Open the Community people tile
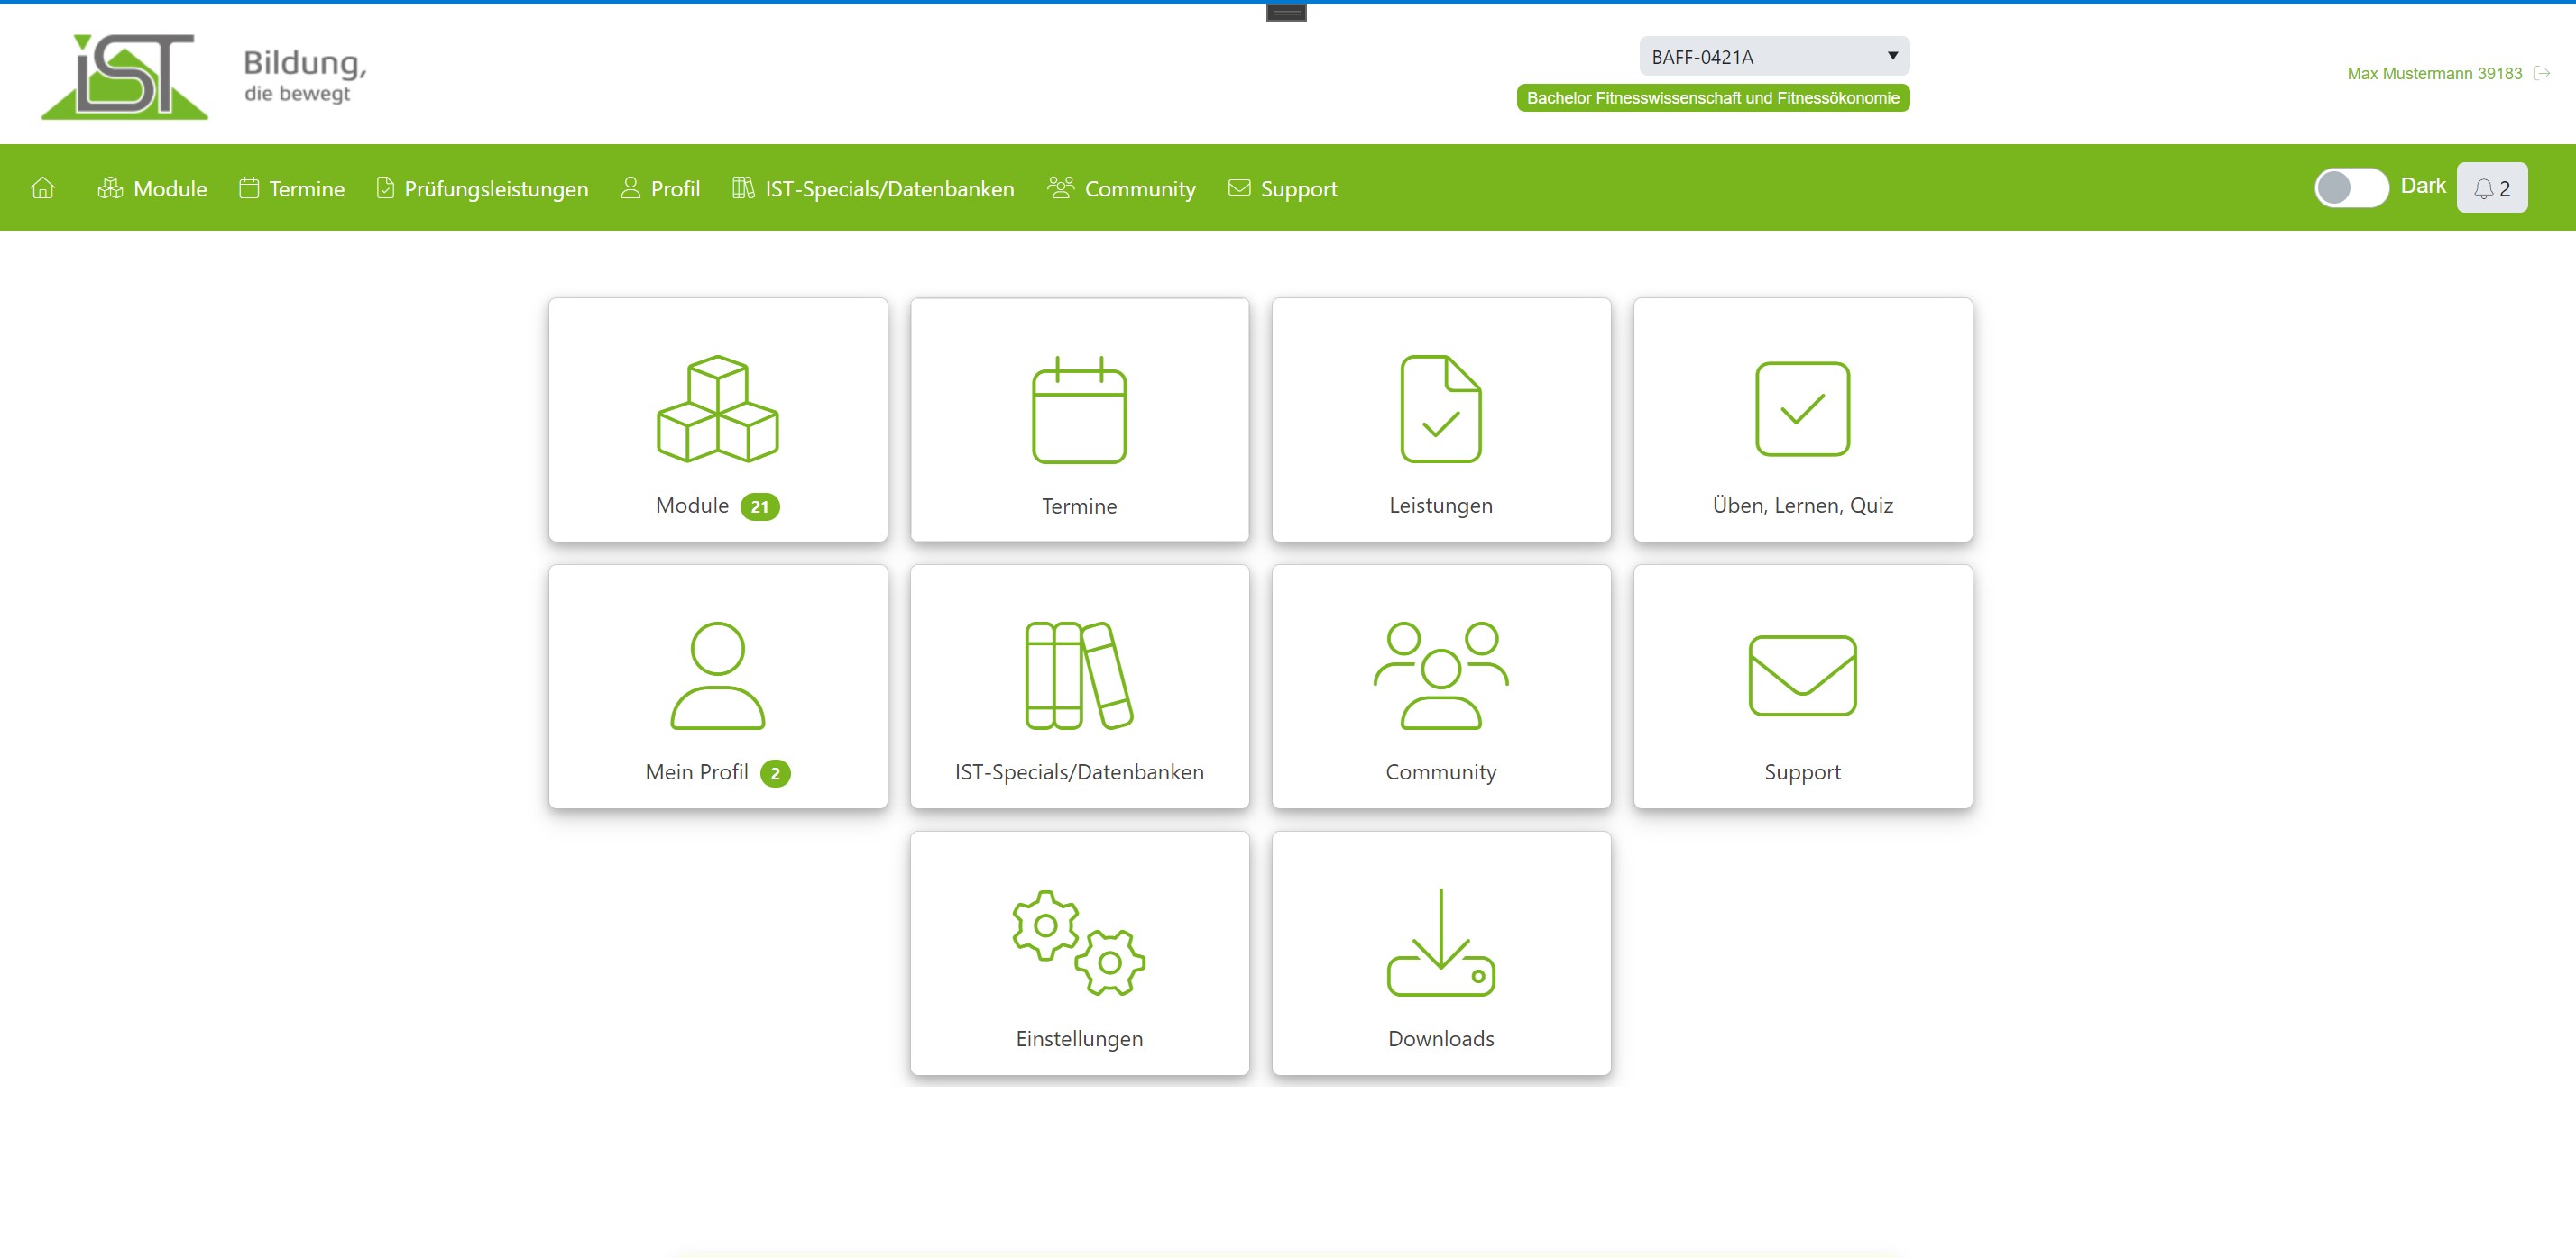The height and width of the screenshot is (1258, 2576). (1440, 687)
